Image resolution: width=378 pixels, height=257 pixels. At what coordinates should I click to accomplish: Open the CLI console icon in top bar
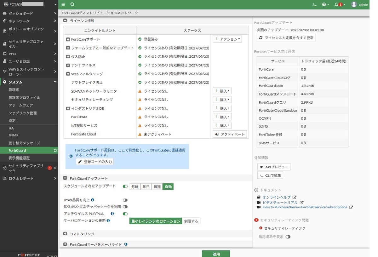(x=314, y=4)
